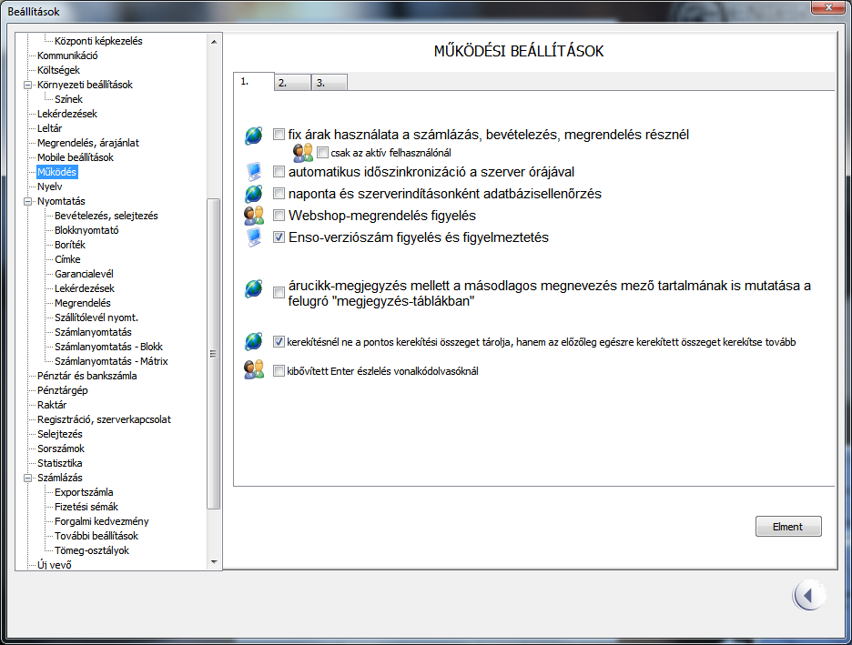Screen dimensions: 852x645
Task: Open Költségek settings
Action: coord(58,70)
